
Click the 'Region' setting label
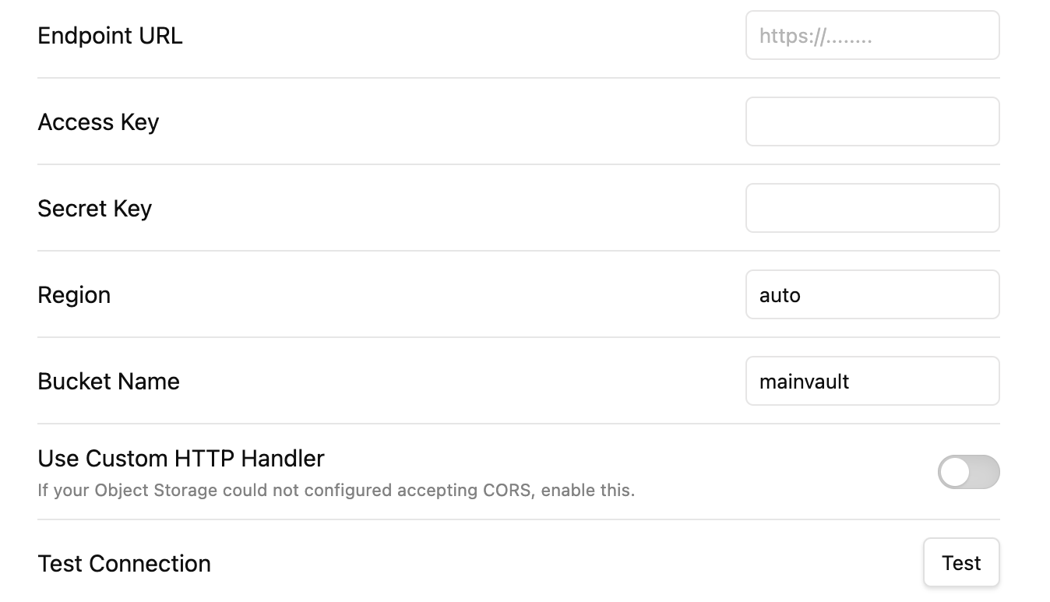(74, 295)
